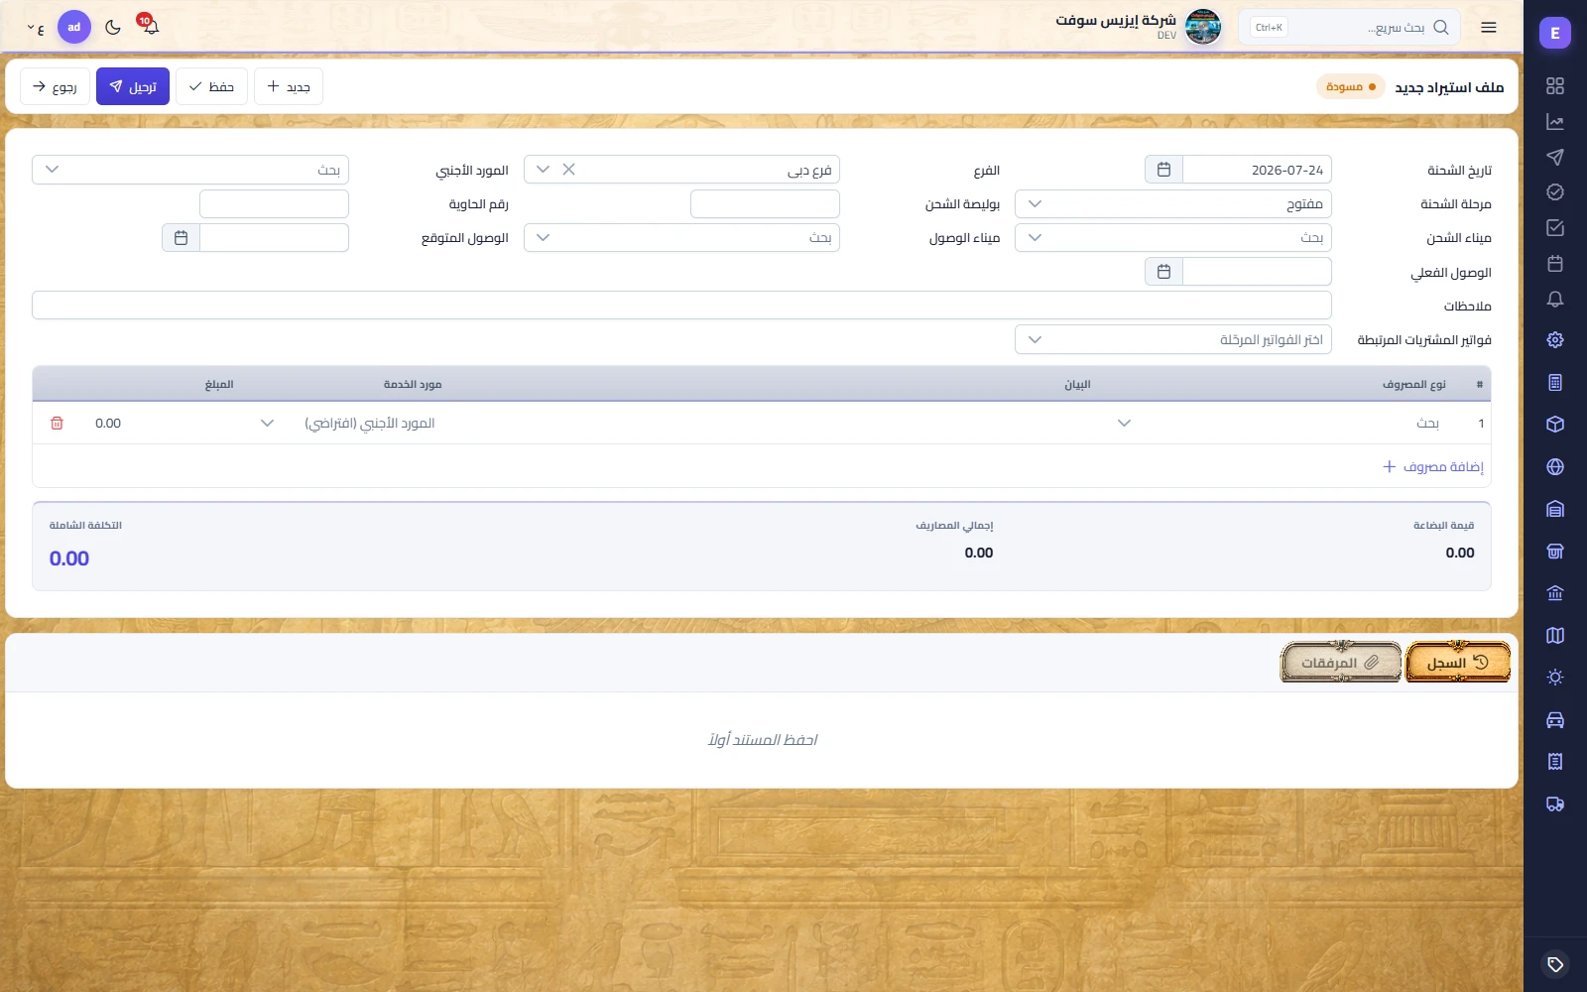Open the warehouse icon in sidebar

point(1554,509)
